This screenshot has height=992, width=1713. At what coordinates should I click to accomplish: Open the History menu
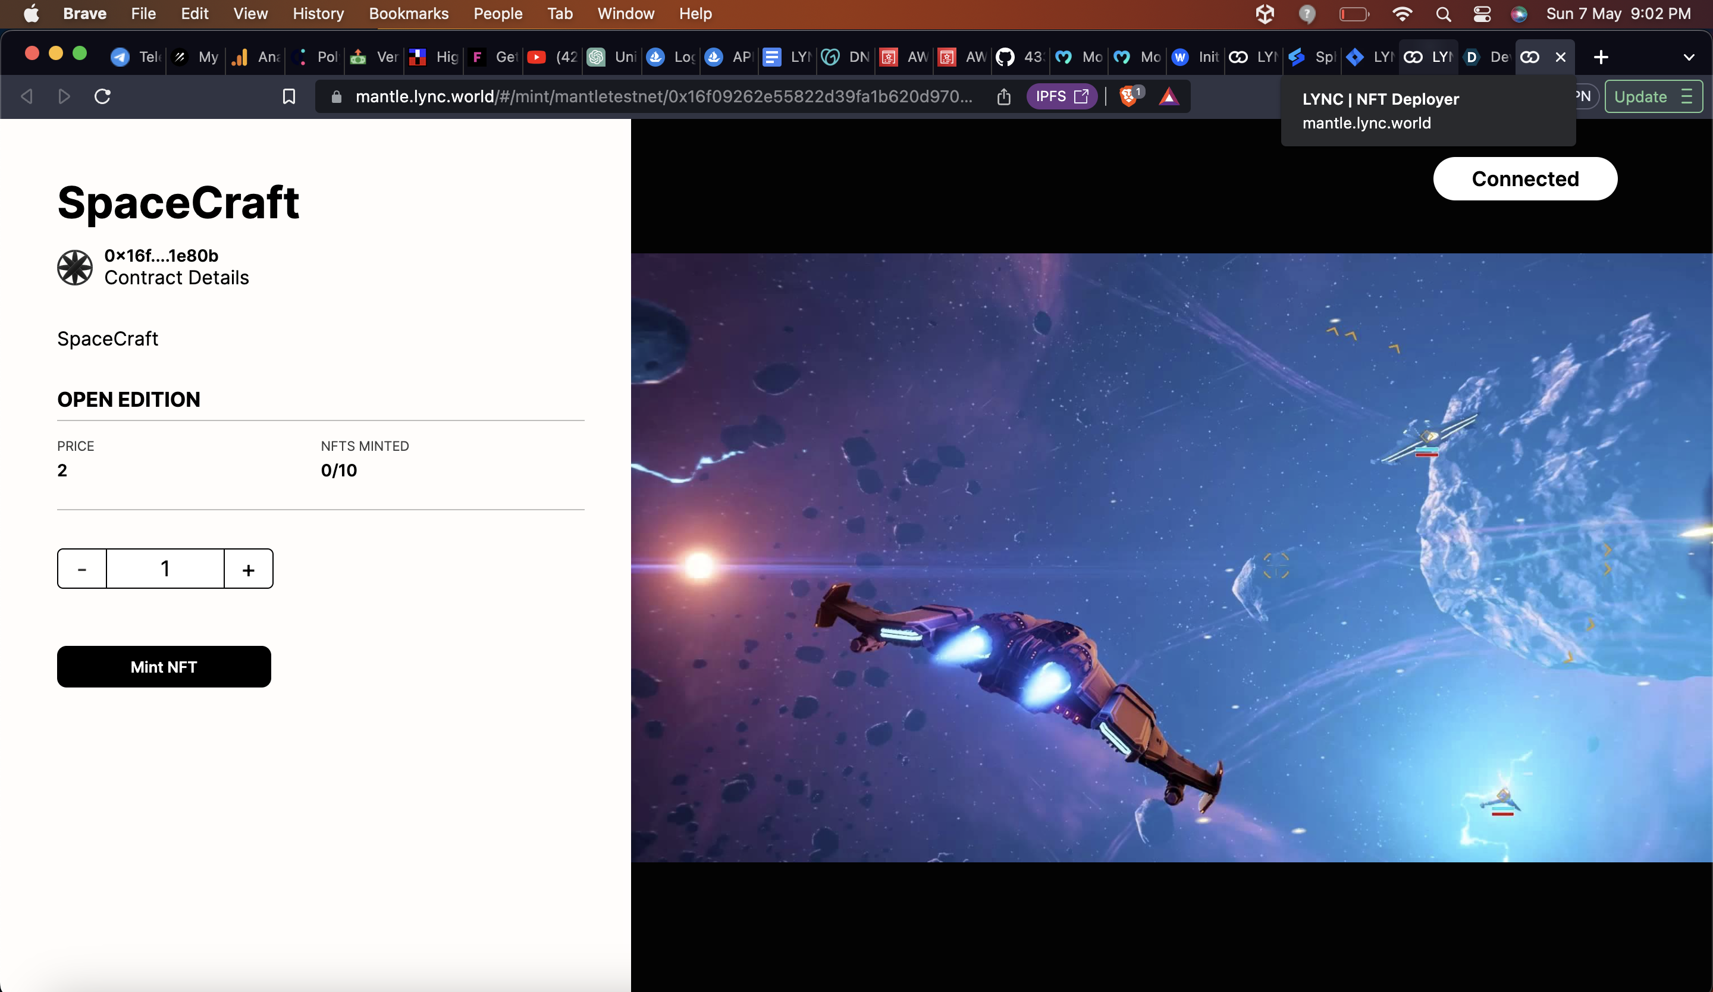[x=318, y=14]
